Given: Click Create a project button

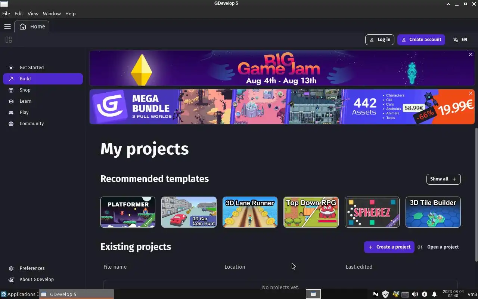Looking at the screenshot, I should 389,247.
